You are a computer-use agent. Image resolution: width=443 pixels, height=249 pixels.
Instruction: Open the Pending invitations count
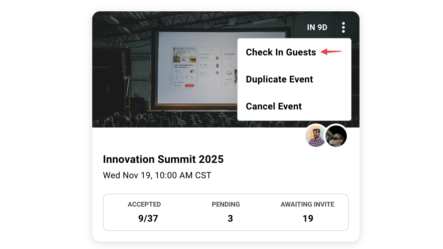click(x=230, y=218)
